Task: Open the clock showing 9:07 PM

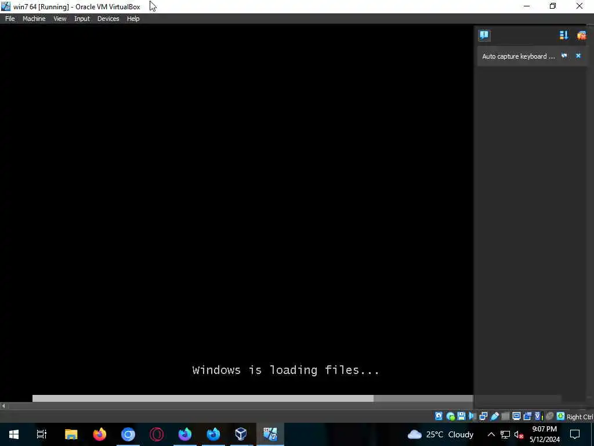Action: coord(544,434)
